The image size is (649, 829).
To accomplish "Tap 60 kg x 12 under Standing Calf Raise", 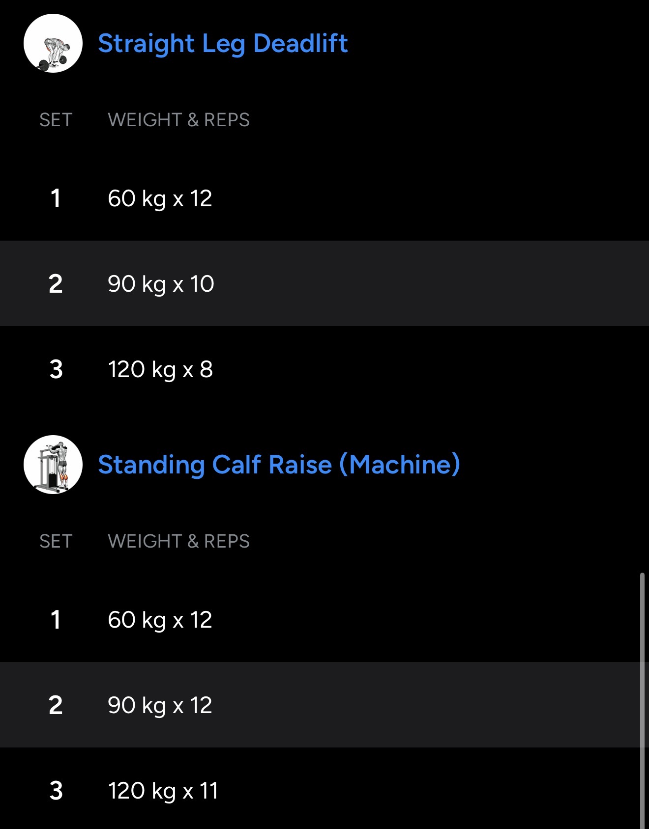I will 160,620.
